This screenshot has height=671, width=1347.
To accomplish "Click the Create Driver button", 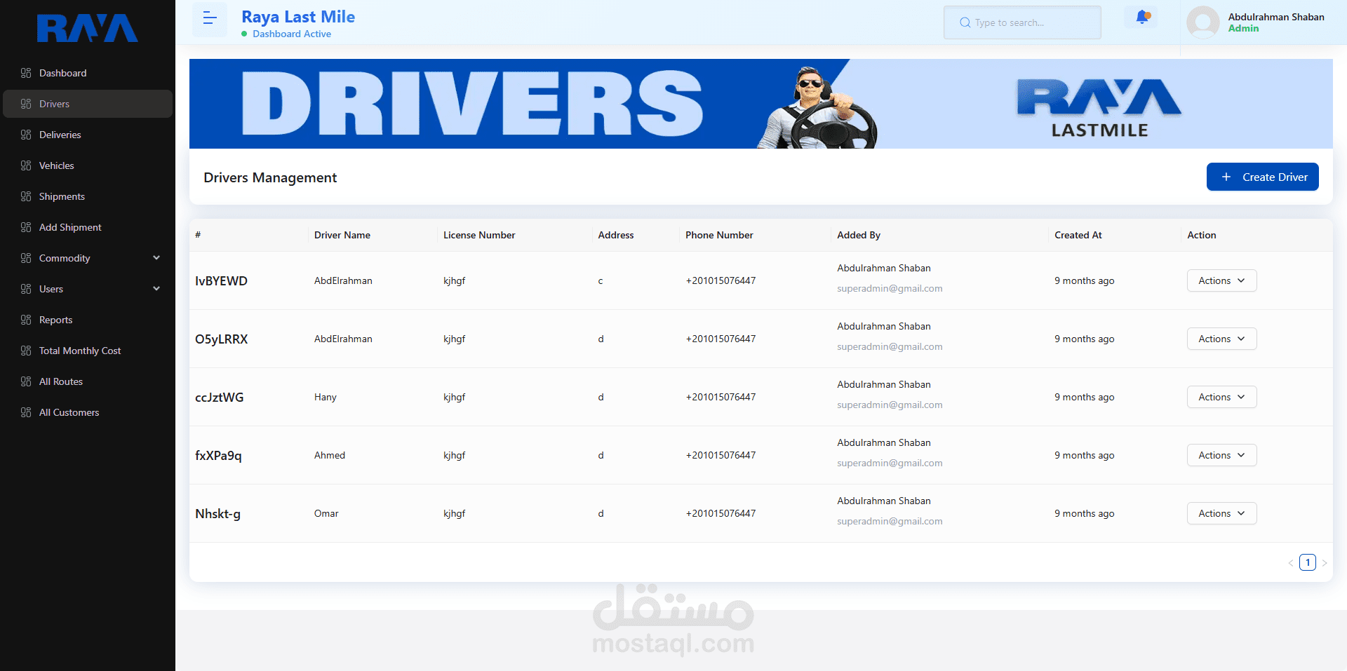I will (1262, 177).
